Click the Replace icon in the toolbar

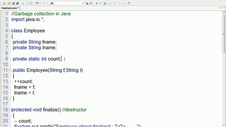click(x=91, y=3)
